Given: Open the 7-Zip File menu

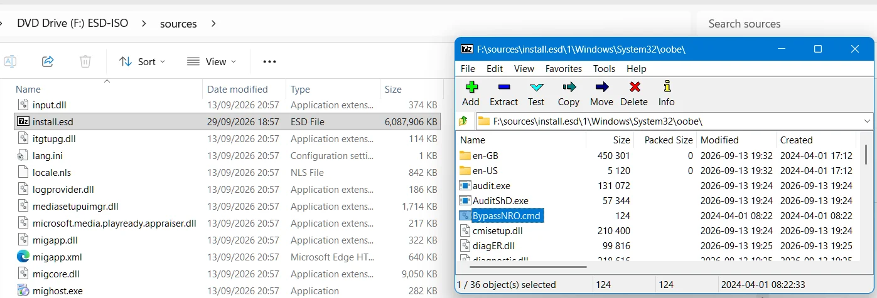Looking at the screenshot, I should click(468, 68).
